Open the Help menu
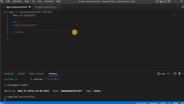The width and height of the screenshot is (184, 104). point(58,1)
